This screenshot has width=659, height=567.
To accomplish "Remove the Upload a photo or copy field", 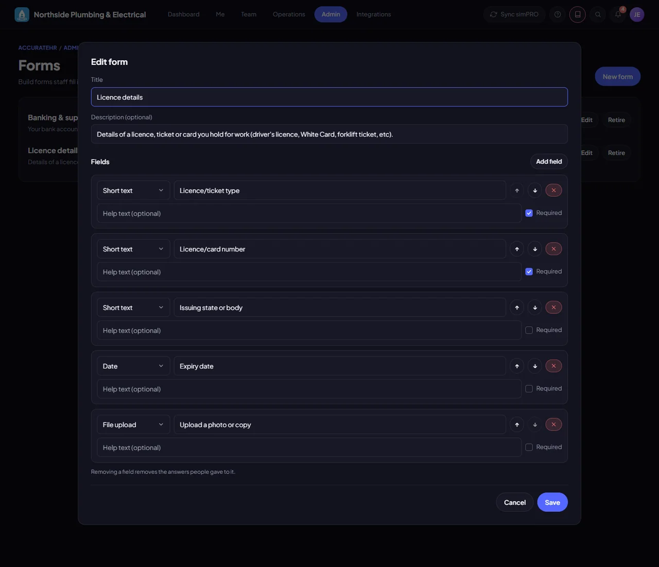I will (553, 425).
